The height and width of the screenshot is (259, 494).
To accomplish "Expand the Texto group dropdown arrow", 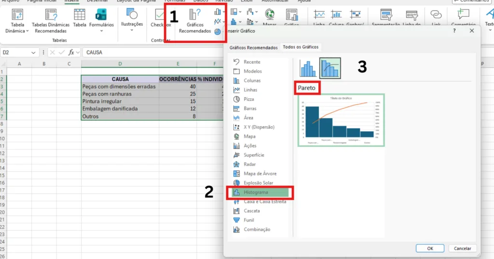I will (490, 30).
